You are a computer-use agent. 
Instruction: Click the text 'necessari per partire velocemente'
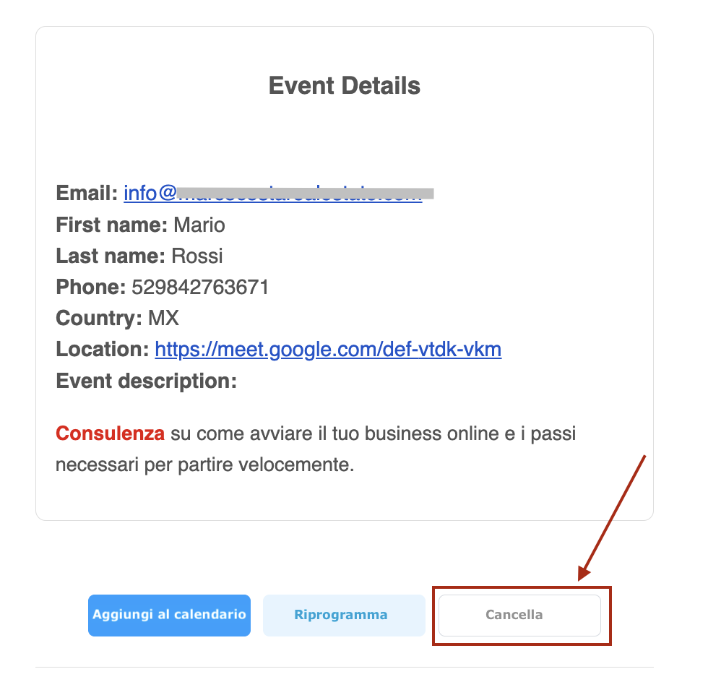[x=204, y=465]
